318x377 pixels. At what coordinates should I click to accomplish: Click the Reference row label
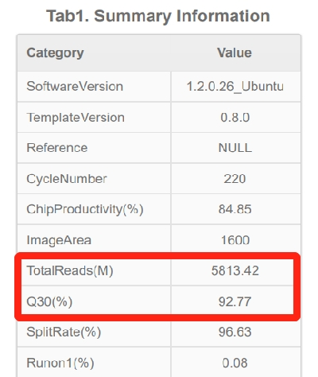(x=57, y=148)
